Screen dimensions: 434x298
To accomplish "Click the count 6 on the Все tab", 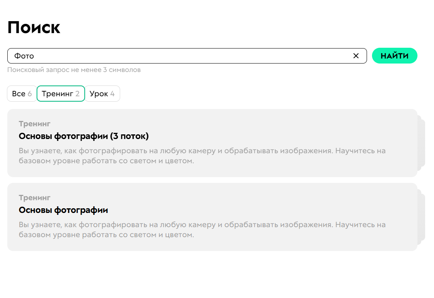I will 30,94.
